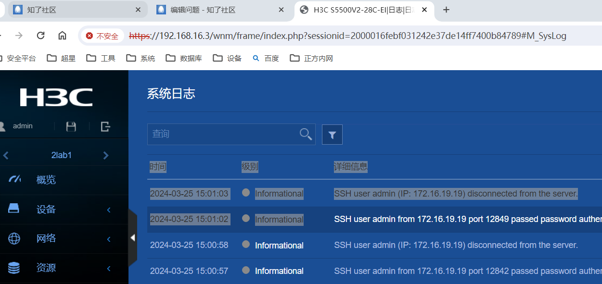Click the overview gauge icon

[x=14, y=179]
